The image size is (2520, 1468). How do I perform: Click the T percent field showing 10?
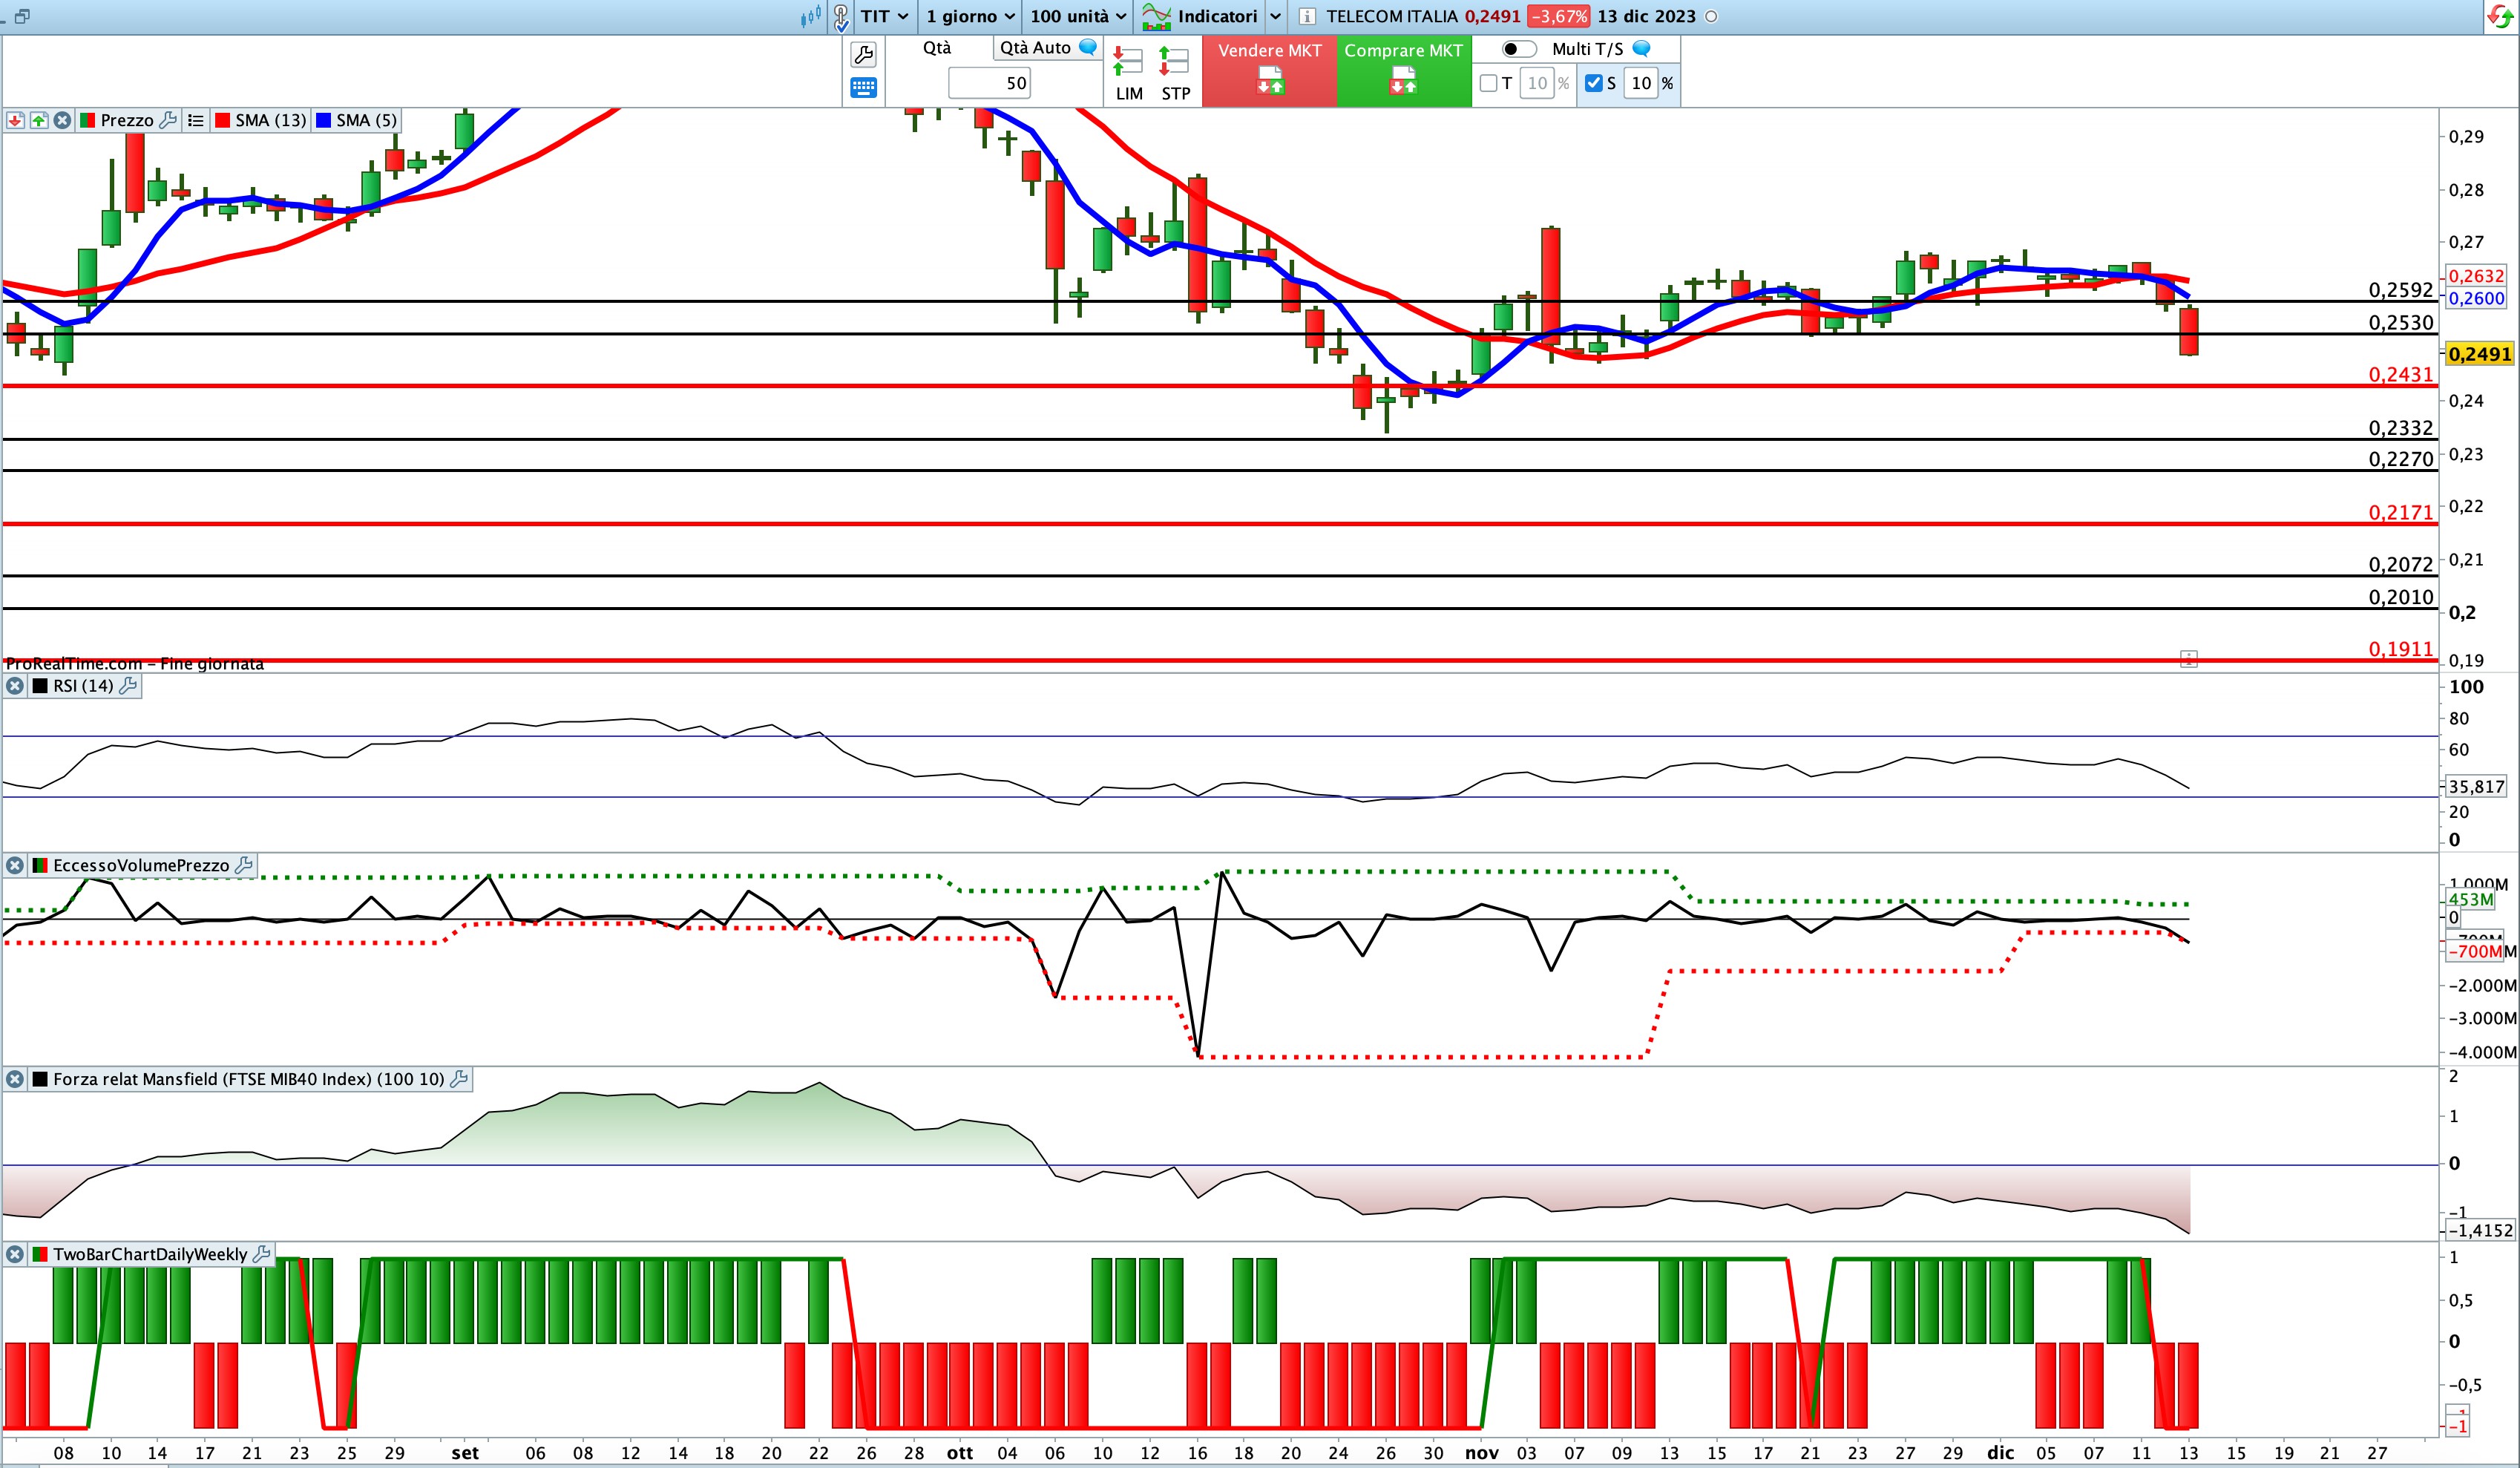(1536, 83)
